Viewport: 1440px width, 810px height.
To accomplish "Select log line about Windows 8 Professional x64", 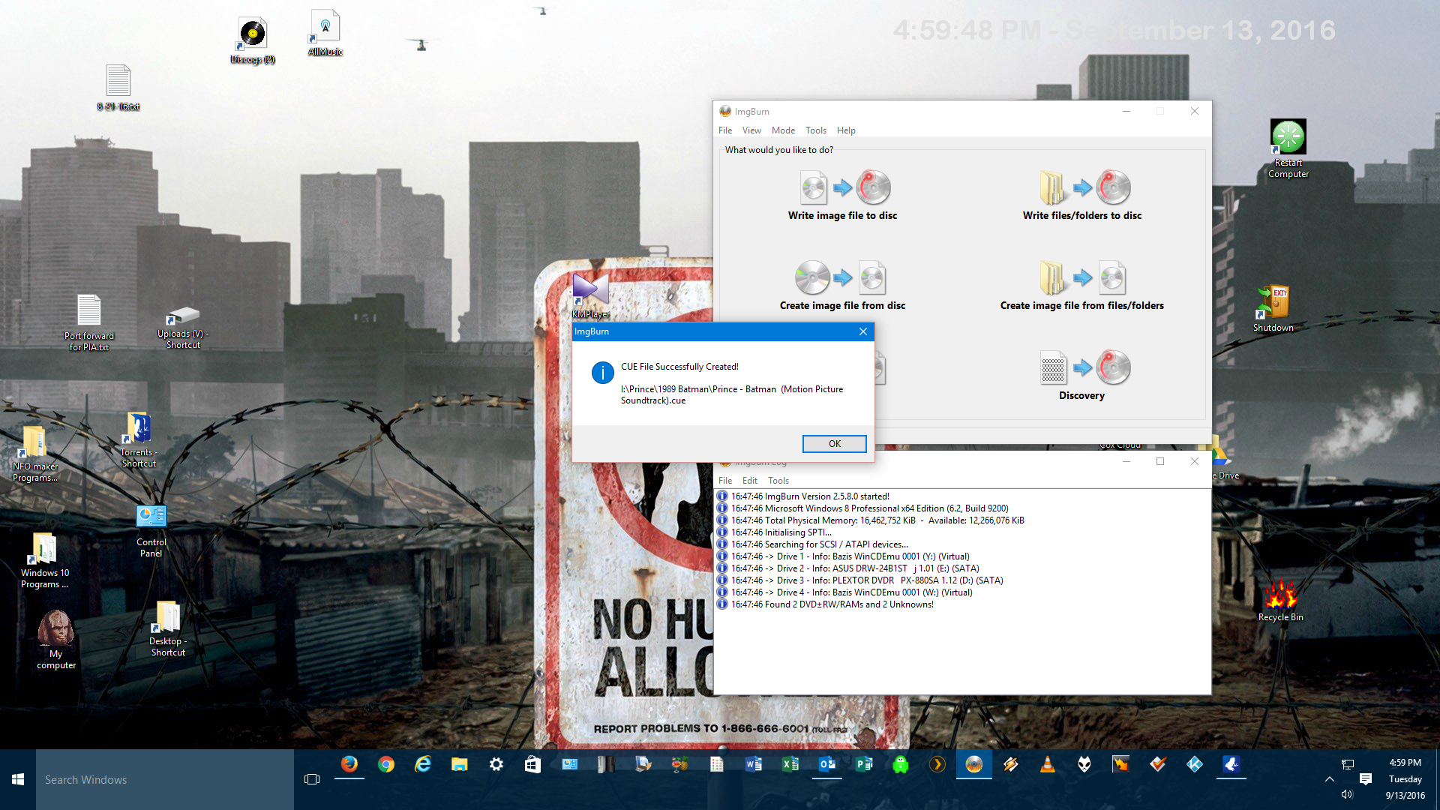I will [870, 508].
